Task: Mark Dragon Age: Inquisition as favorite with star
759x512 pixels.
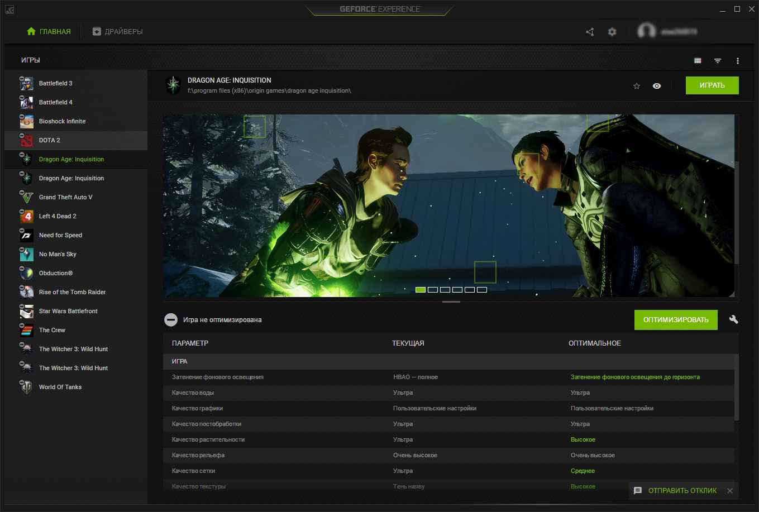Action: [x=637, y=86]
